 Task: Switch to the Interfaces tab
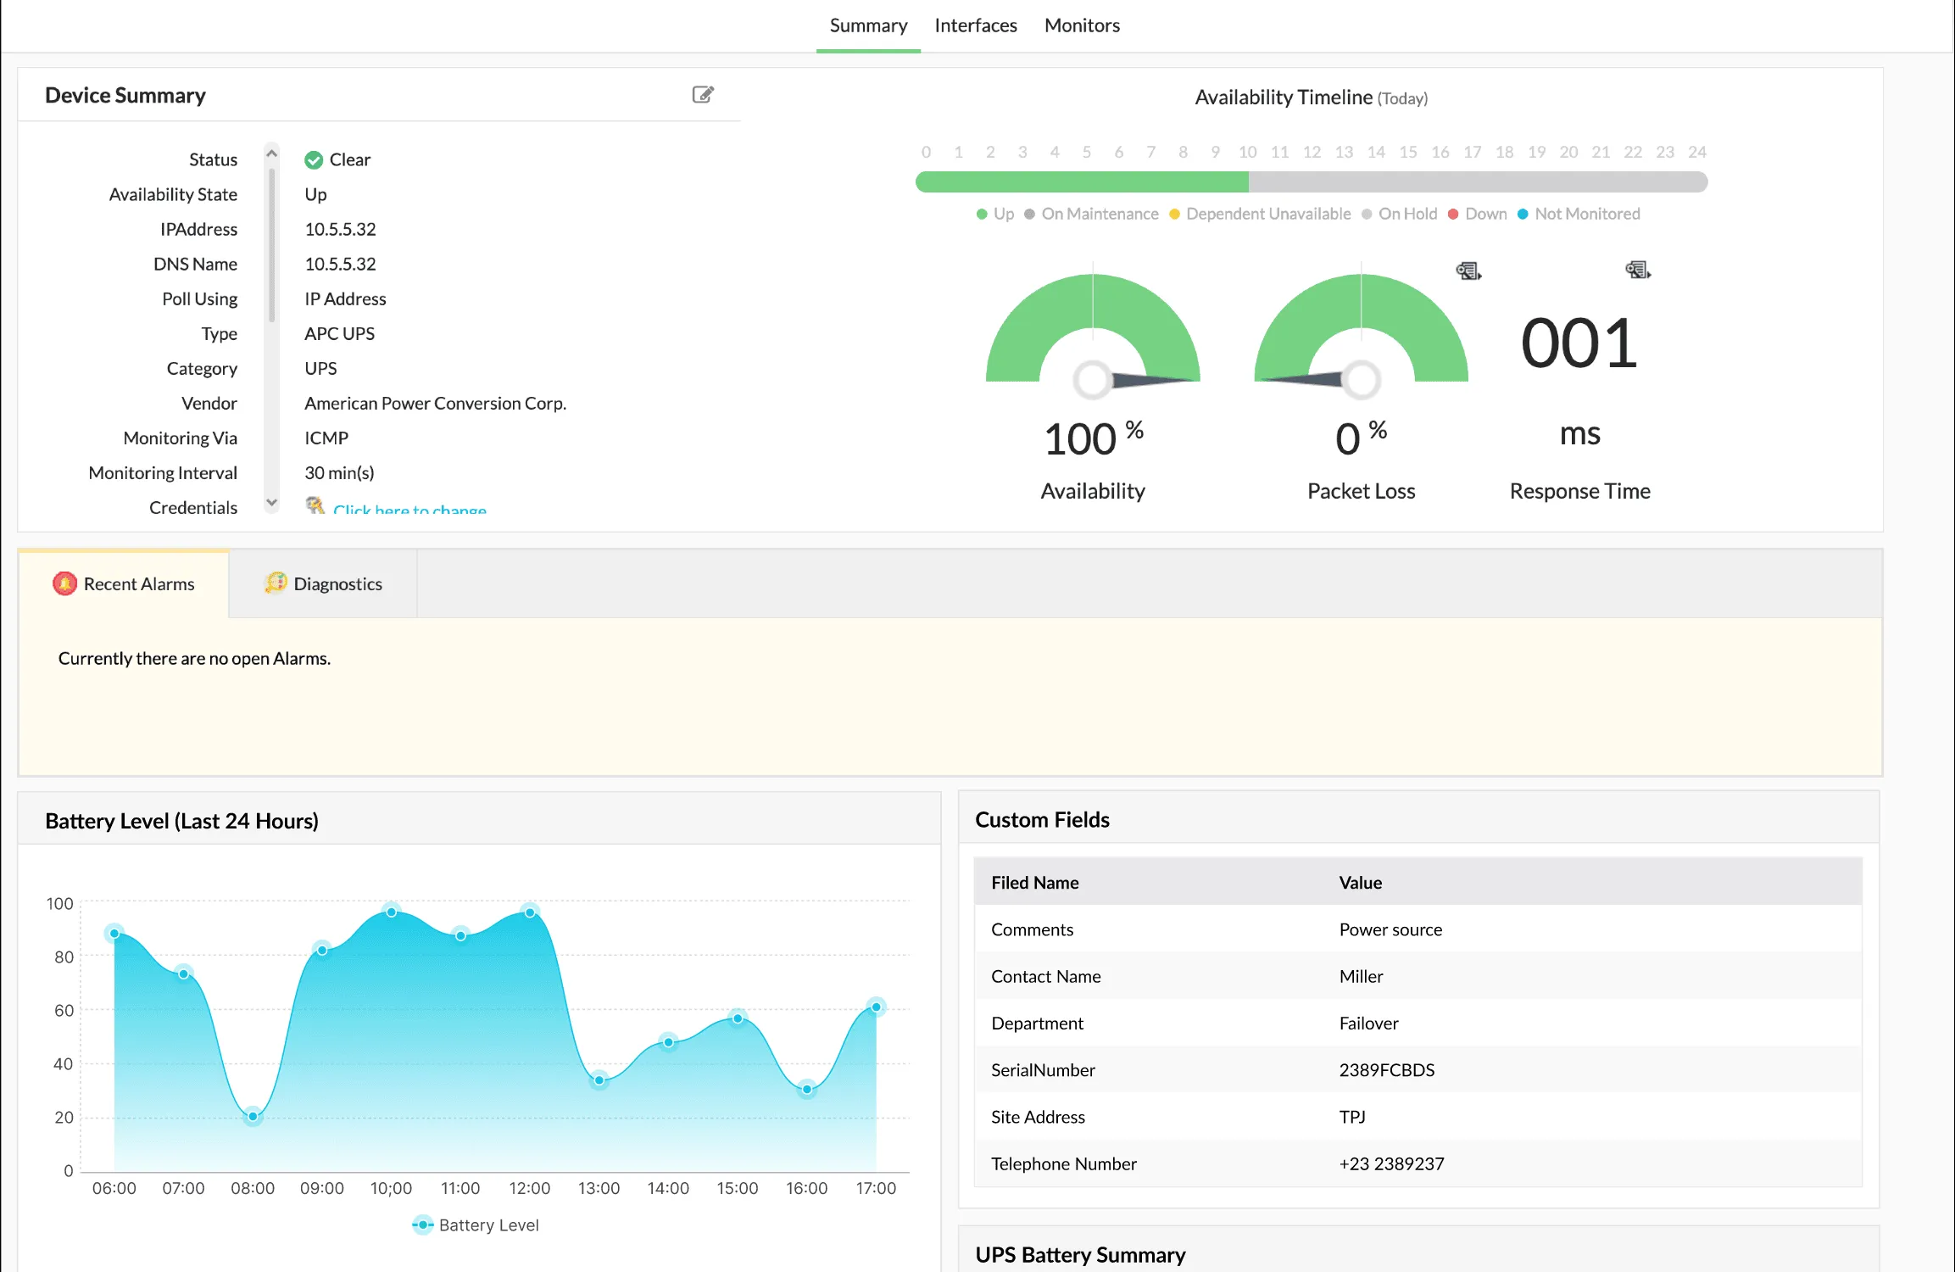click(x=976, y=25)
